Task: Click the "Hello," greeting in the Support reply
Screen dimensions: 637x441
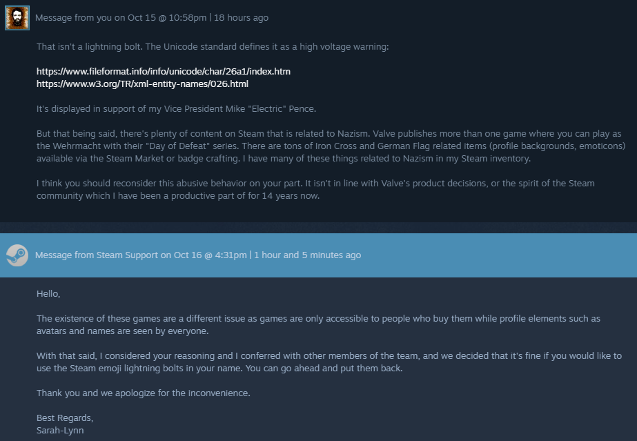Action: click(48, 293)
